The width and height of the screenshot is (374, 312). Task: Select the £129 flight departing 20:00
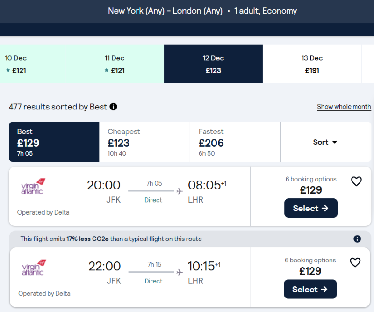click(x=310, y=208)
